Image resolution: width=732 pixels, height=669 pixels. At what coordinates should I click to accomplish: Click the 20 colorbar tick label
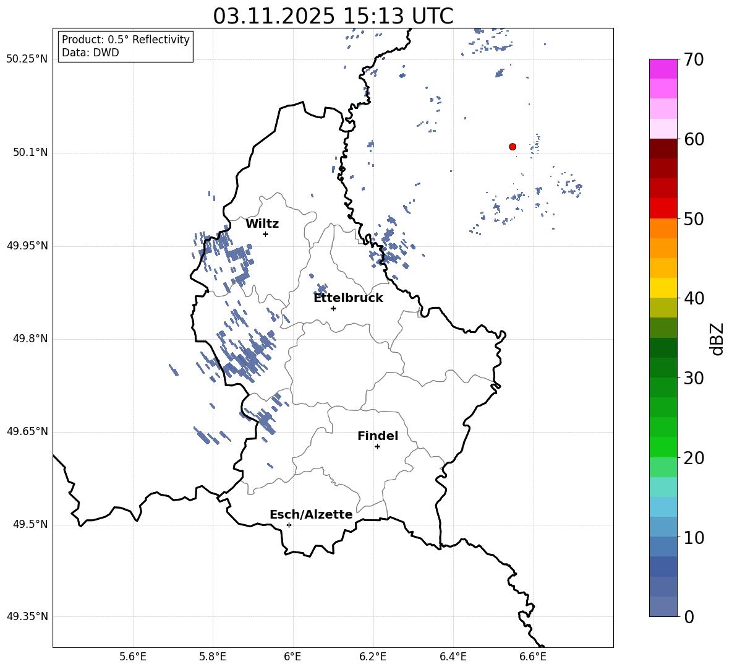pyautogui.click(x=694, y=458)
